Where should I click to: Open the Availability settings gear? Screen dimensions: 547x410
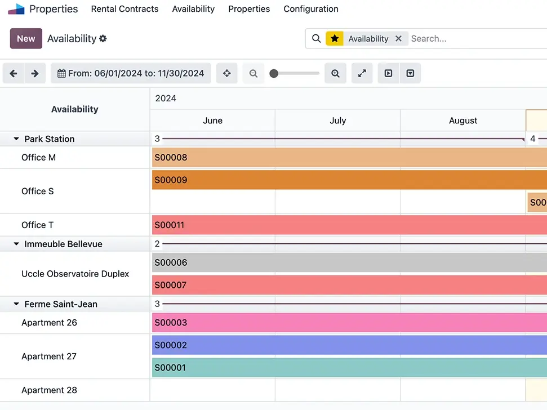point(103,39)
